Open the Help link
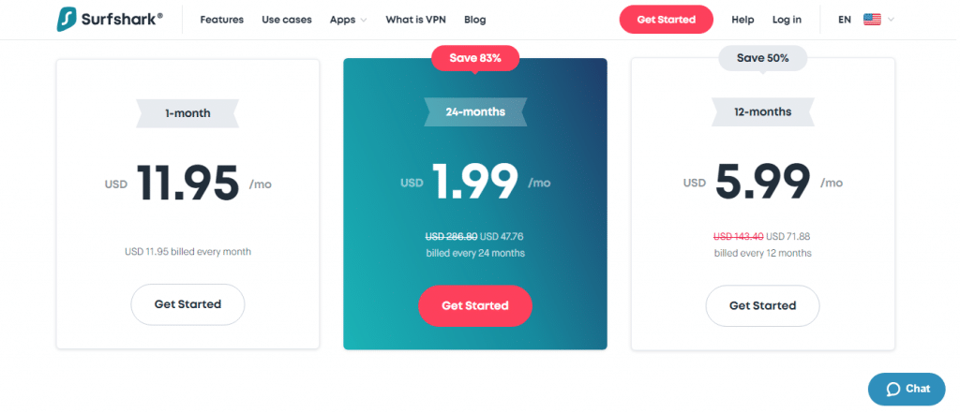960x413 pixels. pos(742,20)
